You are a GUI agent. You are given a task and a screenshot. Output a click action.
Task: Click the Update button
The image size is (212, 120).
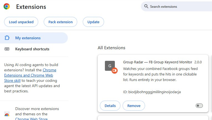tap(93, 22)
